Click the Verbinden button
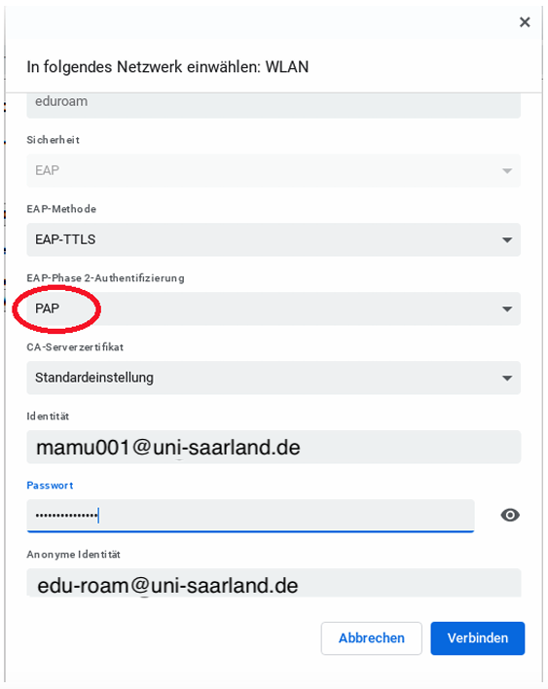Image resolution: width=548 pixels, height=689 pixels. [x=477, y=638]
